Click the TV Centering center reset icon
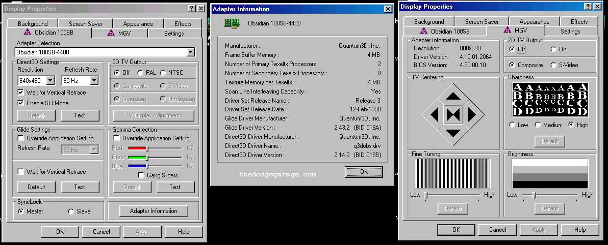Viewport: 608px width, 245px height. click(453, 114)
